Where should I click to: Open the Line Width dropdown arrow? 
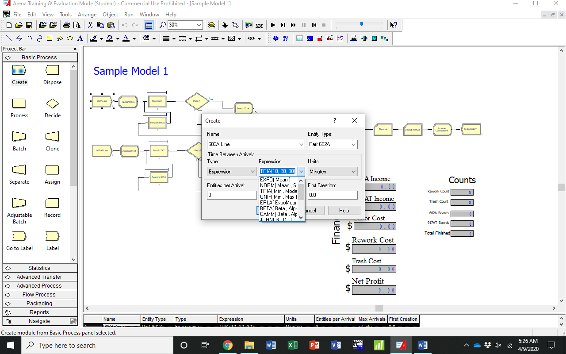174,38
